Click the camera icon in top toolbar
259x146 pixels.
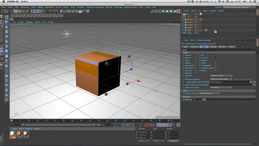pyautogui.click(x=84, y=11)
